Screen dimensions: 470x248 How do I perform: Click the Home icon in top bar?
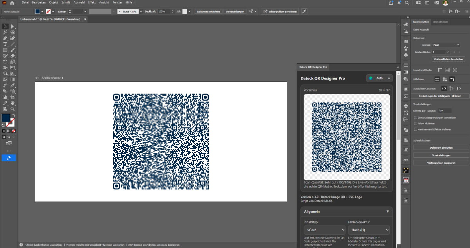[12, 3]
